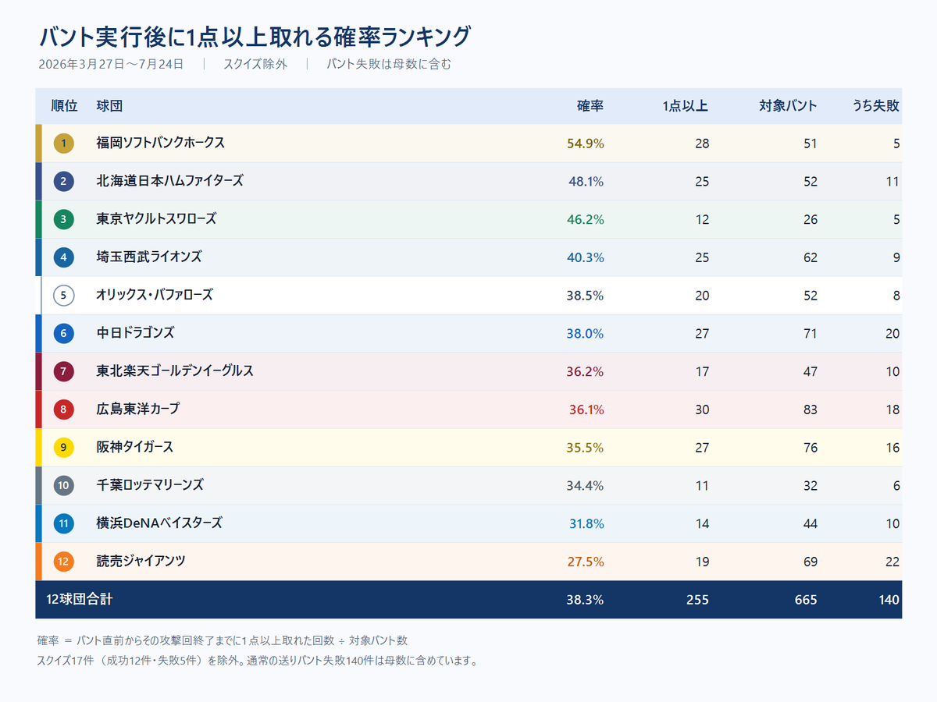
Task: Click the 順位 column header
Action: 64,106
